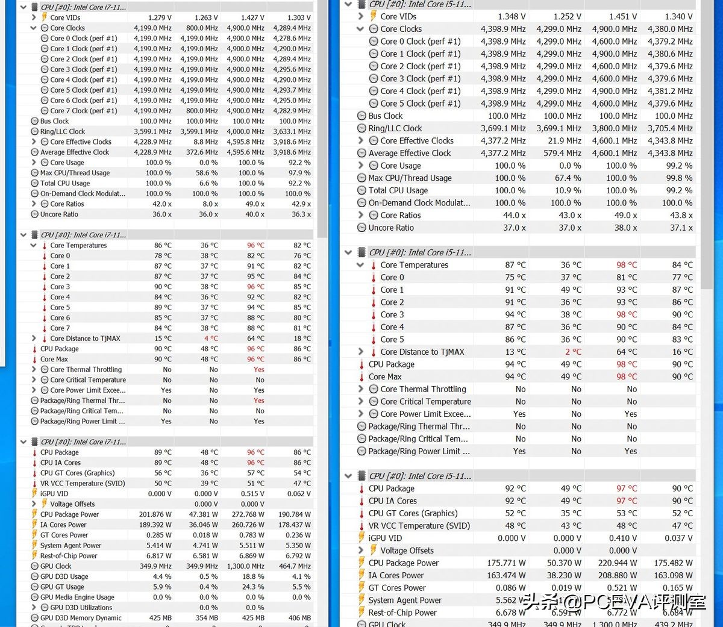The width and height of the screenshot is (723, 627).
Task: Expand Core VIDs in the i7 panel
Action: (x=34, y=17)
